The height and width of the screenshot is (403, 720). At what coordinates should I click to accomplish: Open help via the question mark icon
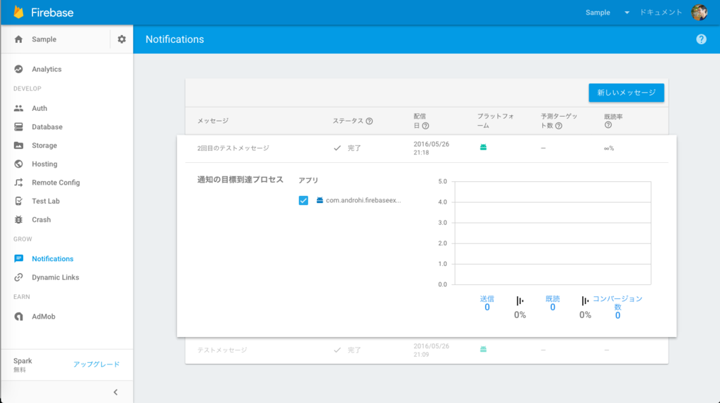[x=701, y=39]
